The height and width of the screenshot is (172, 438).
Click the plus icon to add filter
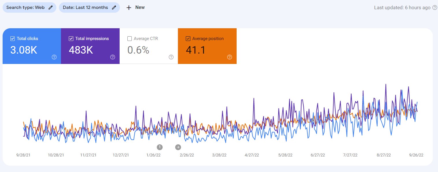129,7
